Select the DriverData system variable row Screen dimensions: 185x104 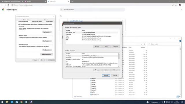tap(92, 58)
